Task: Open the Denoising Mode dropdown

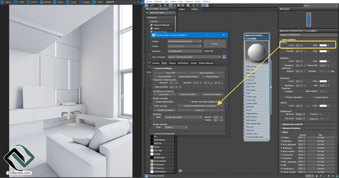Action: coord(183,117)
